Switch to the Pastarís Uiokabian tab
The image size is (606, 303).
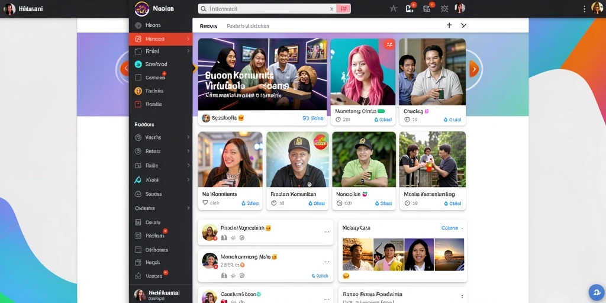point(248,26)
